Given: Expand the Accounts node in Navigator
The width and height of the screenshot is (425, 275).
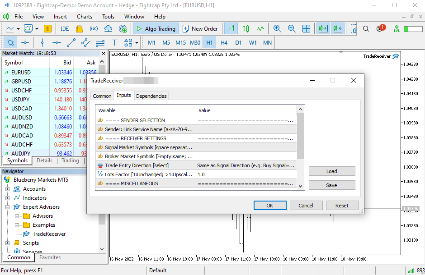Looking at the screenshot, I should click(x=8, y=189).
